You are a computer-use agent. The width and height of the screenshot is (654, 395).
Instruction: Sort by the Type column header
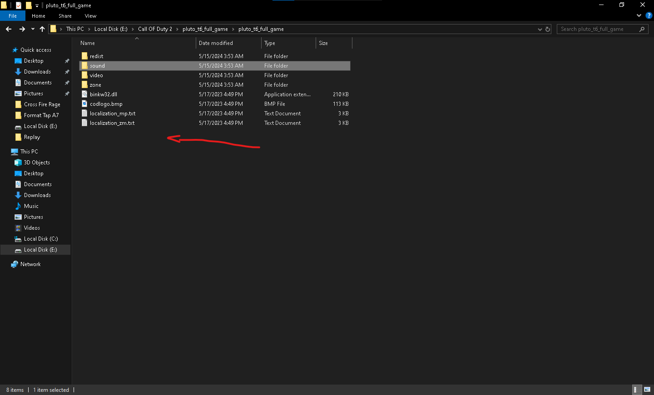pos(270,43)
